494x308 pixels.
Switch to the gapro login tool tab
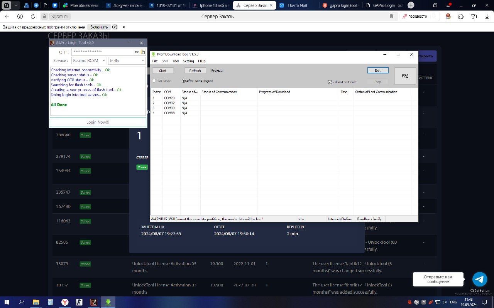(341, 5)
